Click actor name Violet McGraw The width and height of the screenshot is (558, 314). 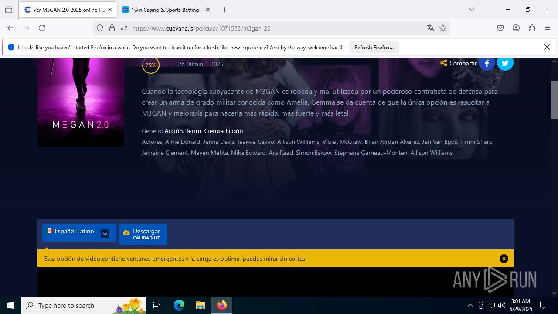(x=342, y=142)
